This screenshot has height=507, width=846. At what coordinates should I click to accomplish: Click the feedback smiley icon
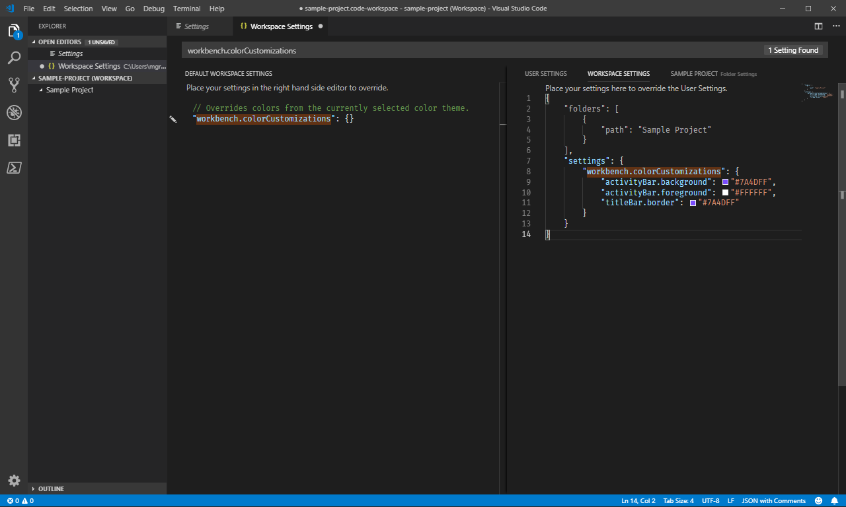click(819, 501)
